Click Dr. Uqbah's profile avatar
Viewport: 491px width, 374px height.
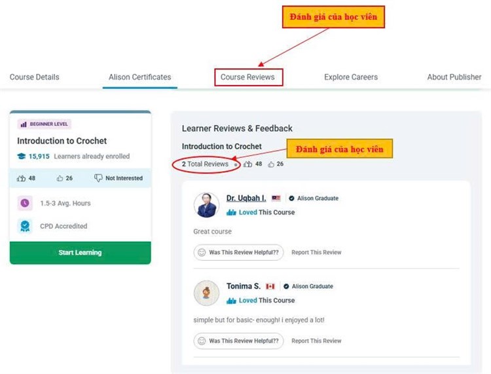coord(207,205)
